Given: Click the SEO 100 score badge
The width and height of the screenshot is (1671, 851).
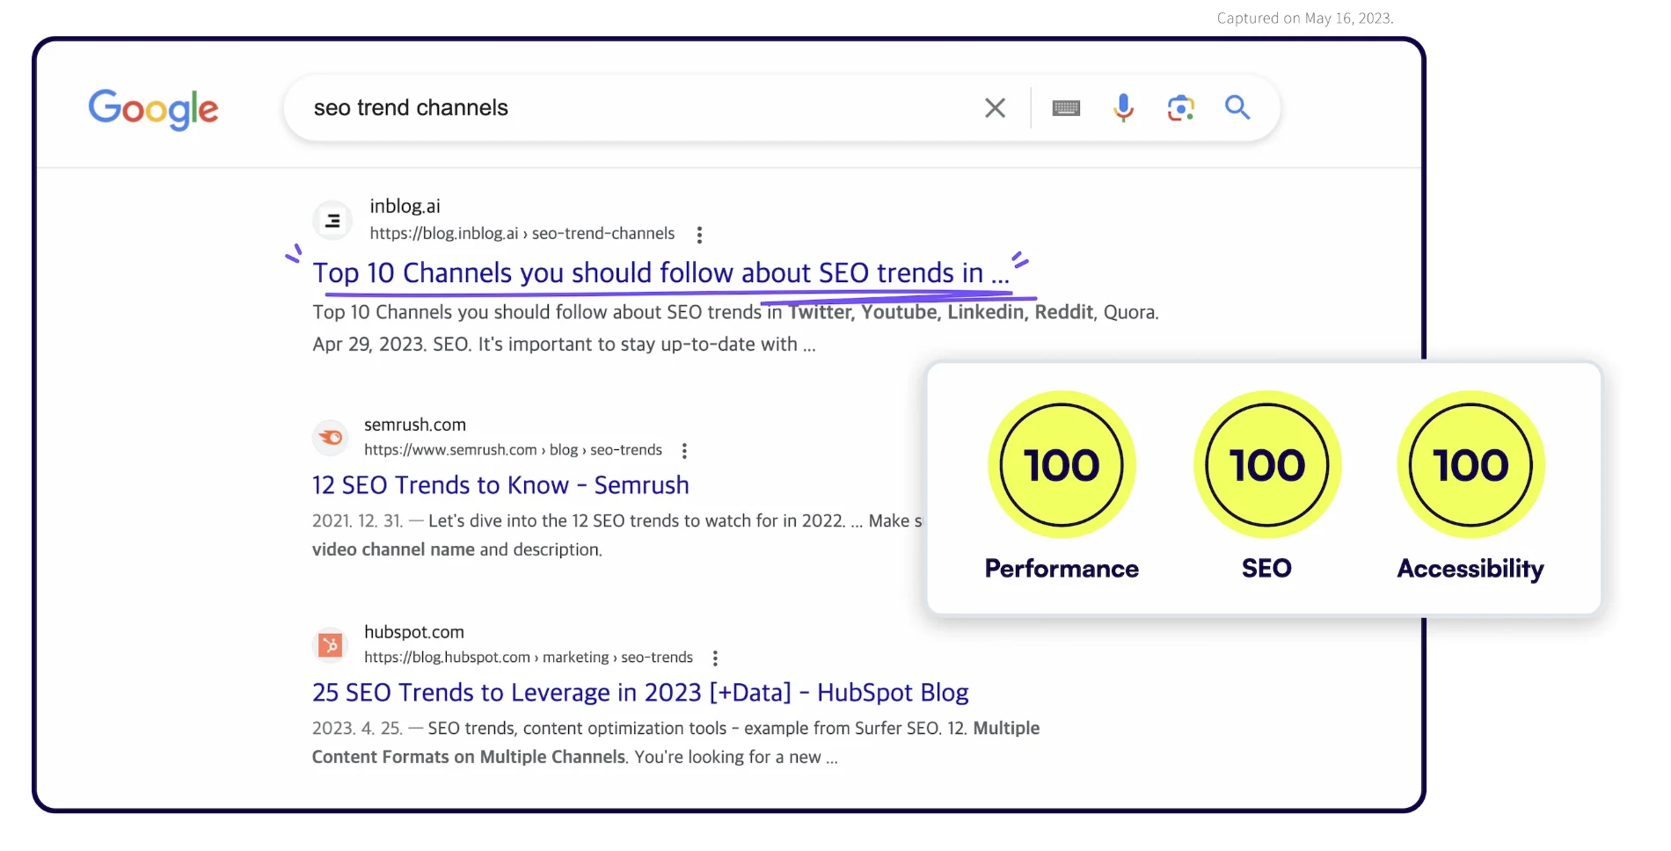Looking at the screenshot, I should coord(1266,464).
